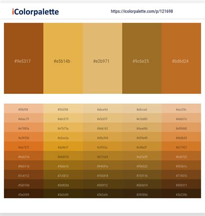Viewport: 205px width, 216px height.
Task: Choose the #3b220b dark shade cell
Action: 181,193
